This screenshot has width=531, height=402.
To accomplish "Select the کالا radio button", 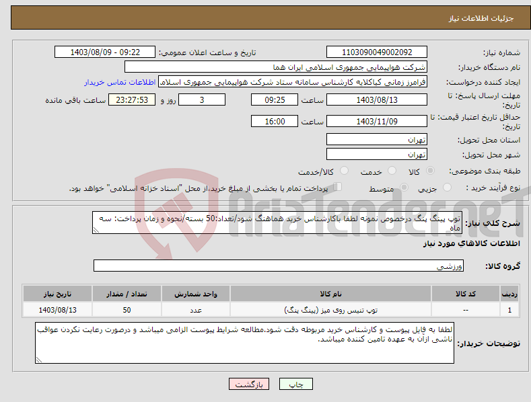I will pyautogui.click(x=430, y=171).
